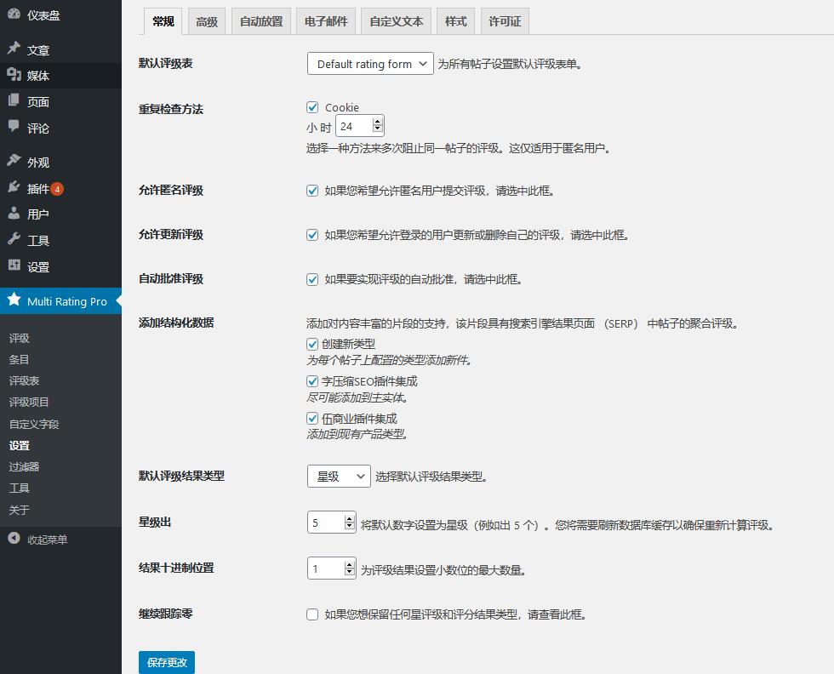The image size is (834, 674).
Task: Open plugins via the 插件 plug icon
Action: click(14, 188)
